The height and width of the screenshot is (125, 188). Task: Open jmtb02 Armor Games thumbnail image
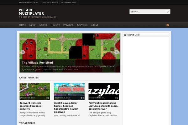click(69, 91)
